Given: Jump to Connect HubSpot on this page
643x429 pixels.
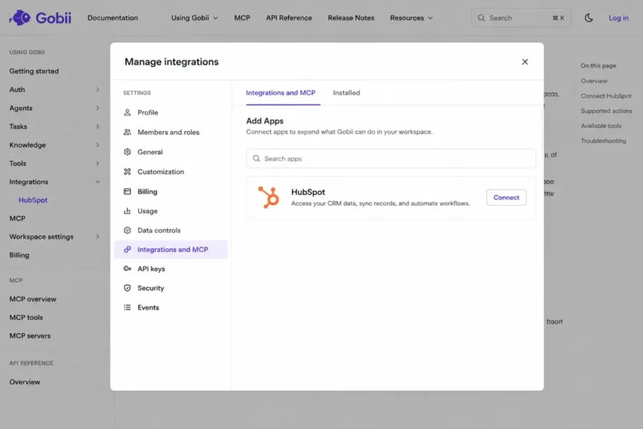Looking at the screenshot, I should click(606, 96).
